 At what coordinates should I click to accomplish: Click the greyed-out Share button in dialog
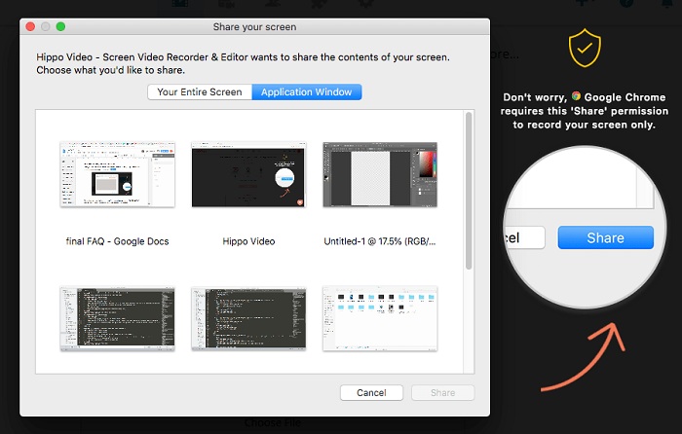point(442,393)
